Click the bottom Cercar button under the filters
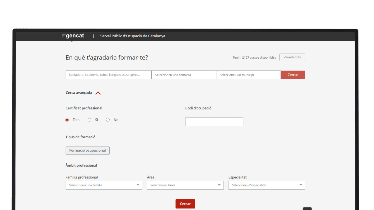The image size is (374, 210). point(185,204)
